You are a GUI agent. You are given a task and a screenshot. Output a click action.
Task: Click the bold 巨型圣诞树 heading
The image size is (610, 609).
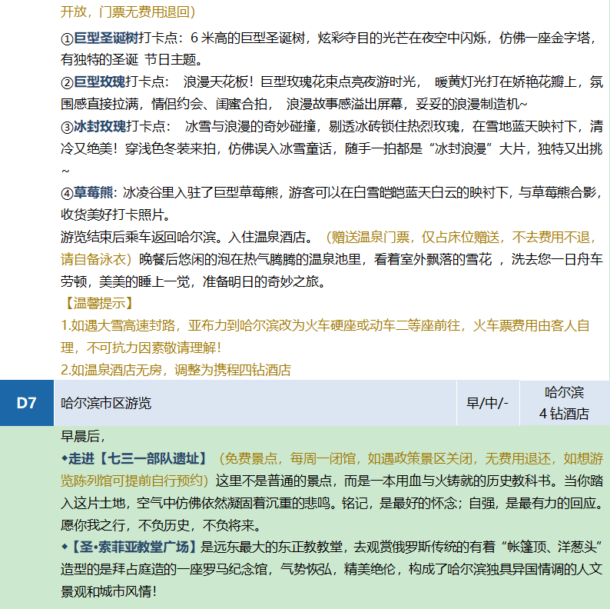(x=105, y=38)
